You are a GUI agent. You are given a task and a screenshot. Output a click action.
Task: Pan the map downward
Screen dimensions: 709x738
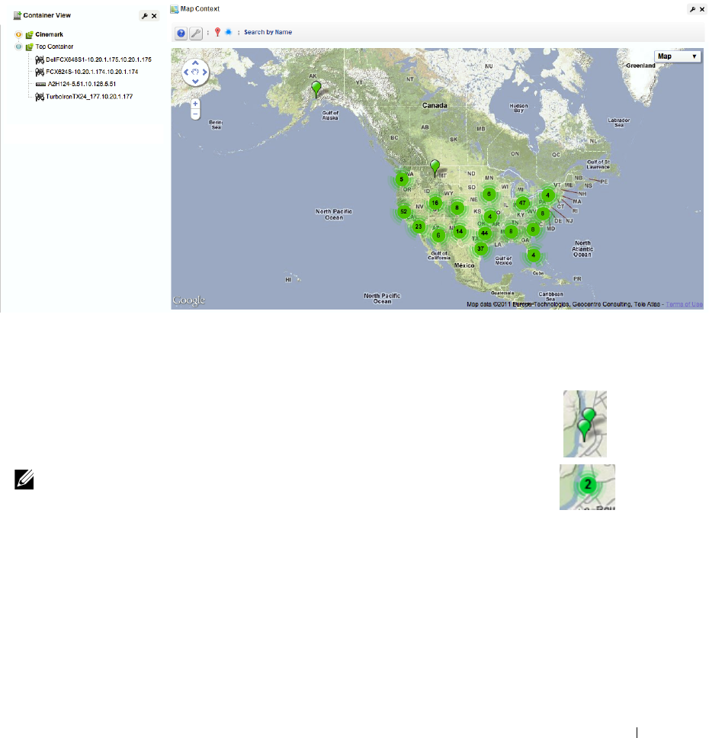point(195,82)
